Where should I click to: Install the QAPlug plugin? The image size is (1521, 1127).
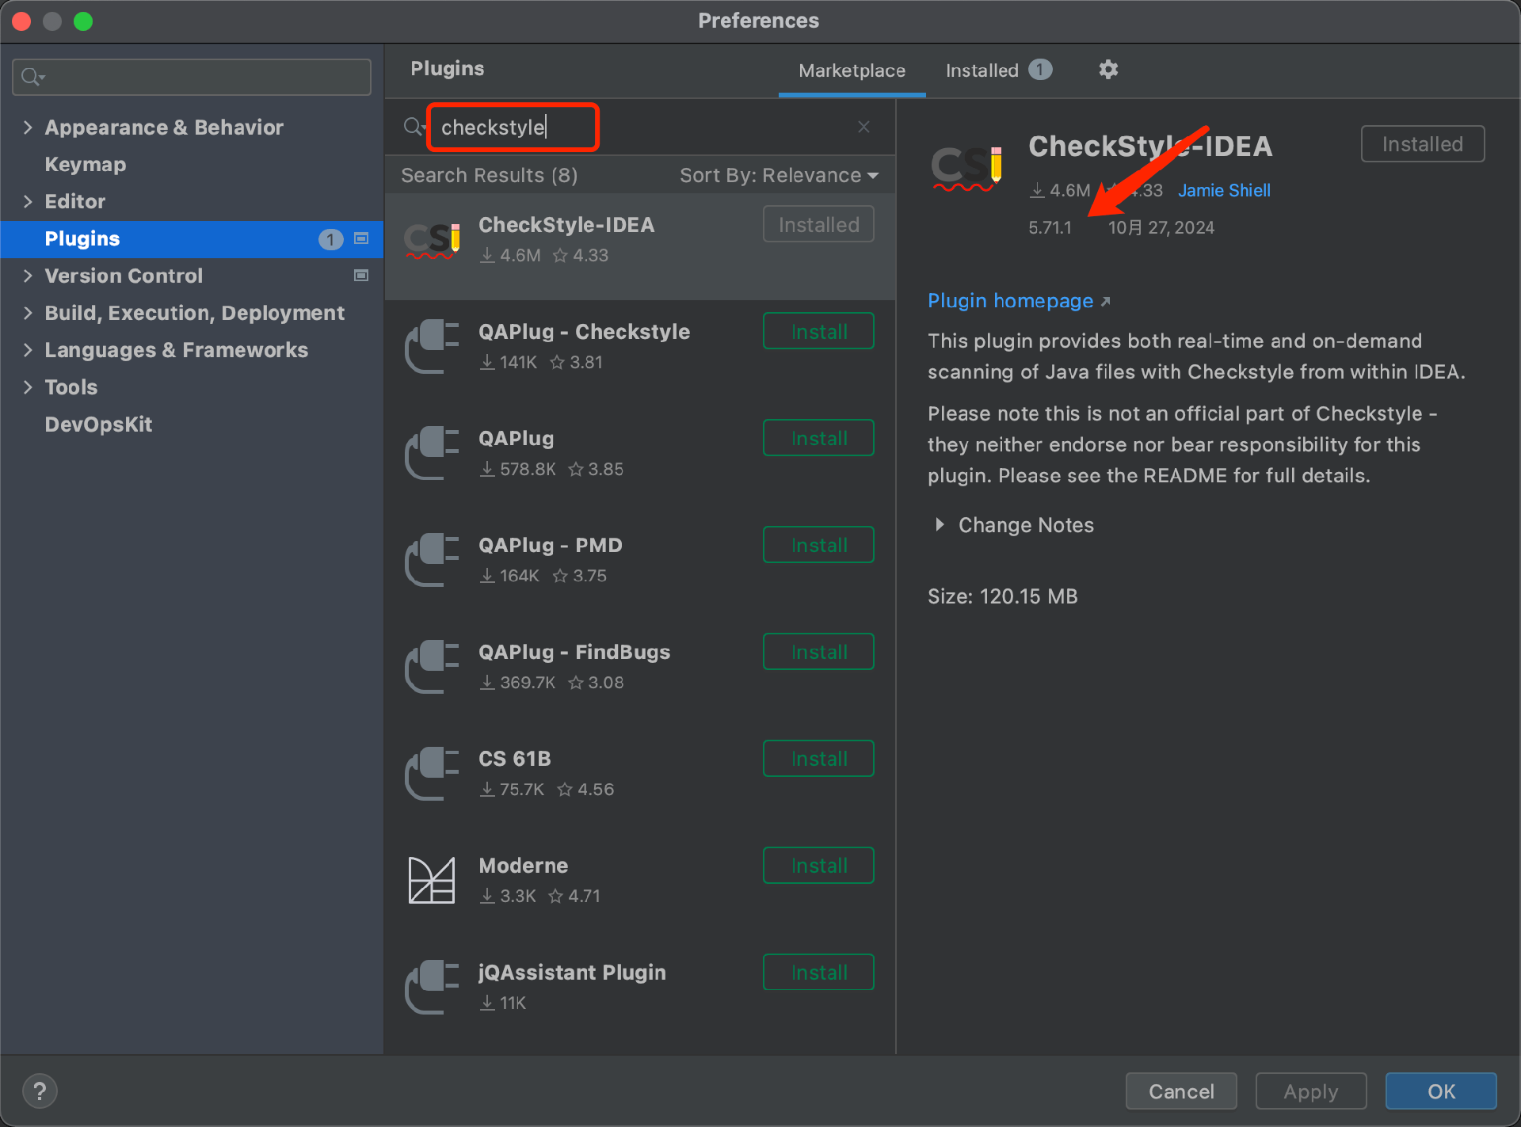click(818, 438)
